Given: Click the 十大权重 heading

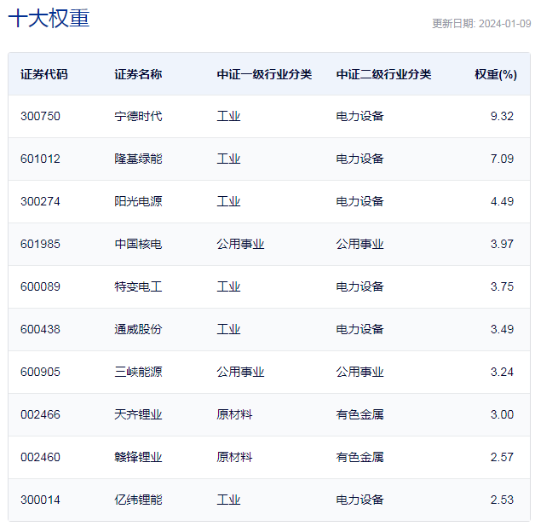Looking at the screenshot, I should tap(49, 19).
